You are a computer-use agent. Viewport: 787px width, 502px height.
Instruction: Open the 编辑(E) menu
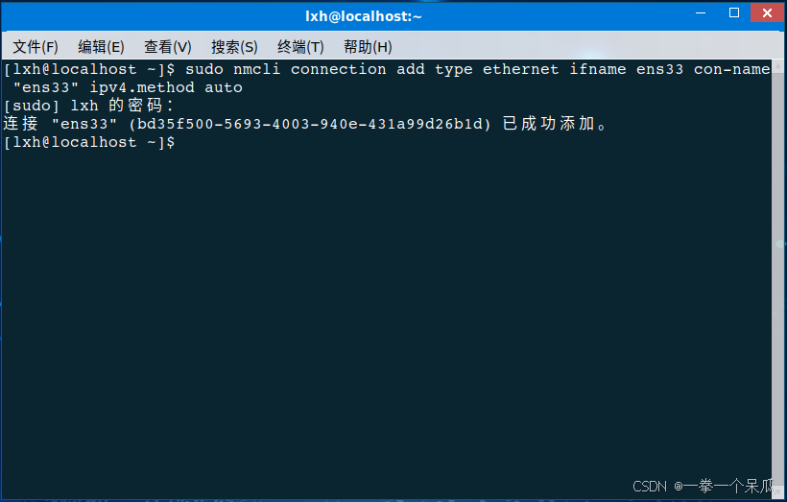101,47
